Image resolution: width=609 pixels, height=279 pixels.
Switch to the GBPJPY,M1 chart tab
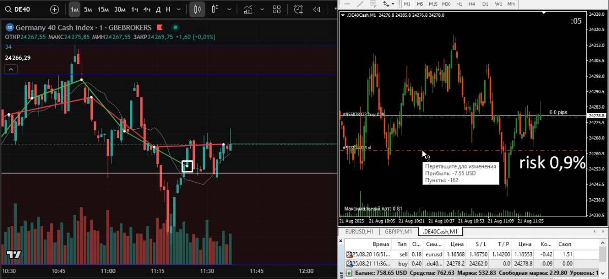[398, 232]
